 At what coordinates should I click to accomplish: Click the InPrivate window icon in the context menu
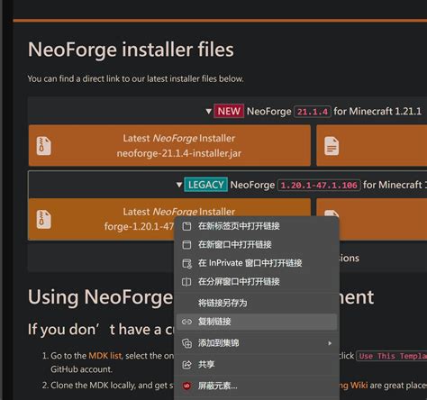click(x=186, y=263)
